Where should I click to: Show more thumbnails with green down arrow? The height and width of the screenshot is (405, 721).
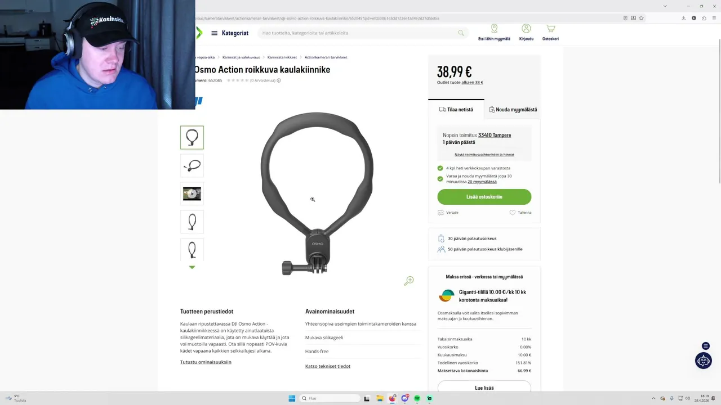(192, 267)
